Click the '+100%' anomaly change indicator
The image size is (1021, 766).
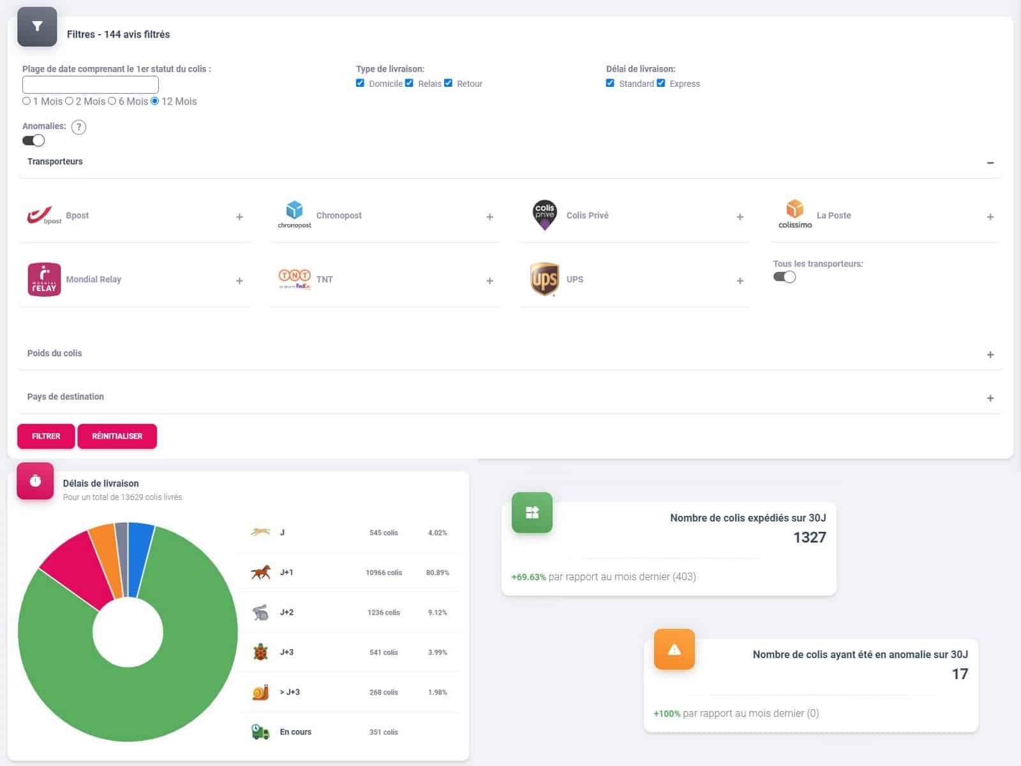(667, 714)
